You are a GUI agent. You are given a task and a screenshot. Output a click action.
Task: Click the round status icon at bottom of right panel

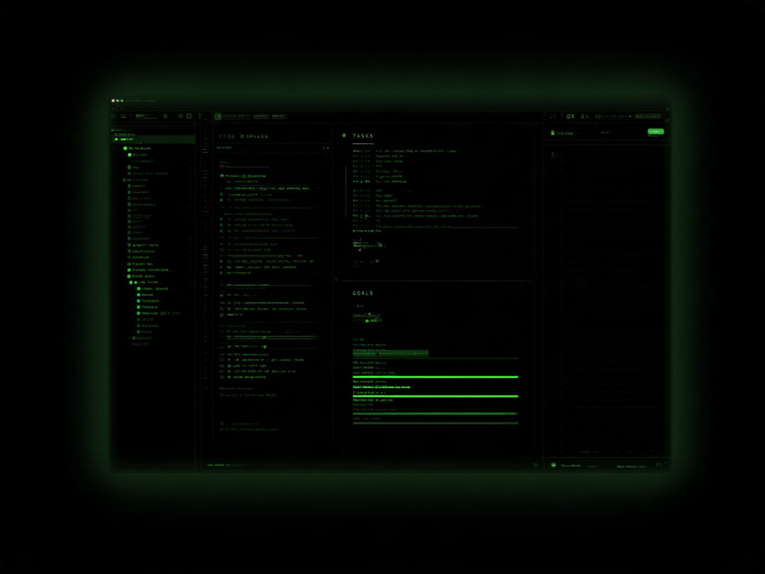click(553, 466)
